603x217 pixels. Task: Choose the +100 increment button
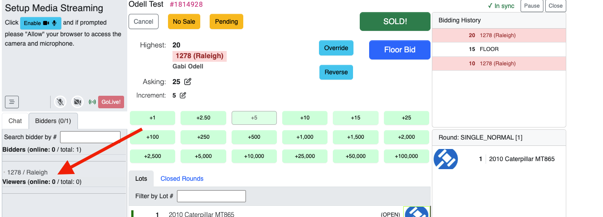[x=152, y=137]
